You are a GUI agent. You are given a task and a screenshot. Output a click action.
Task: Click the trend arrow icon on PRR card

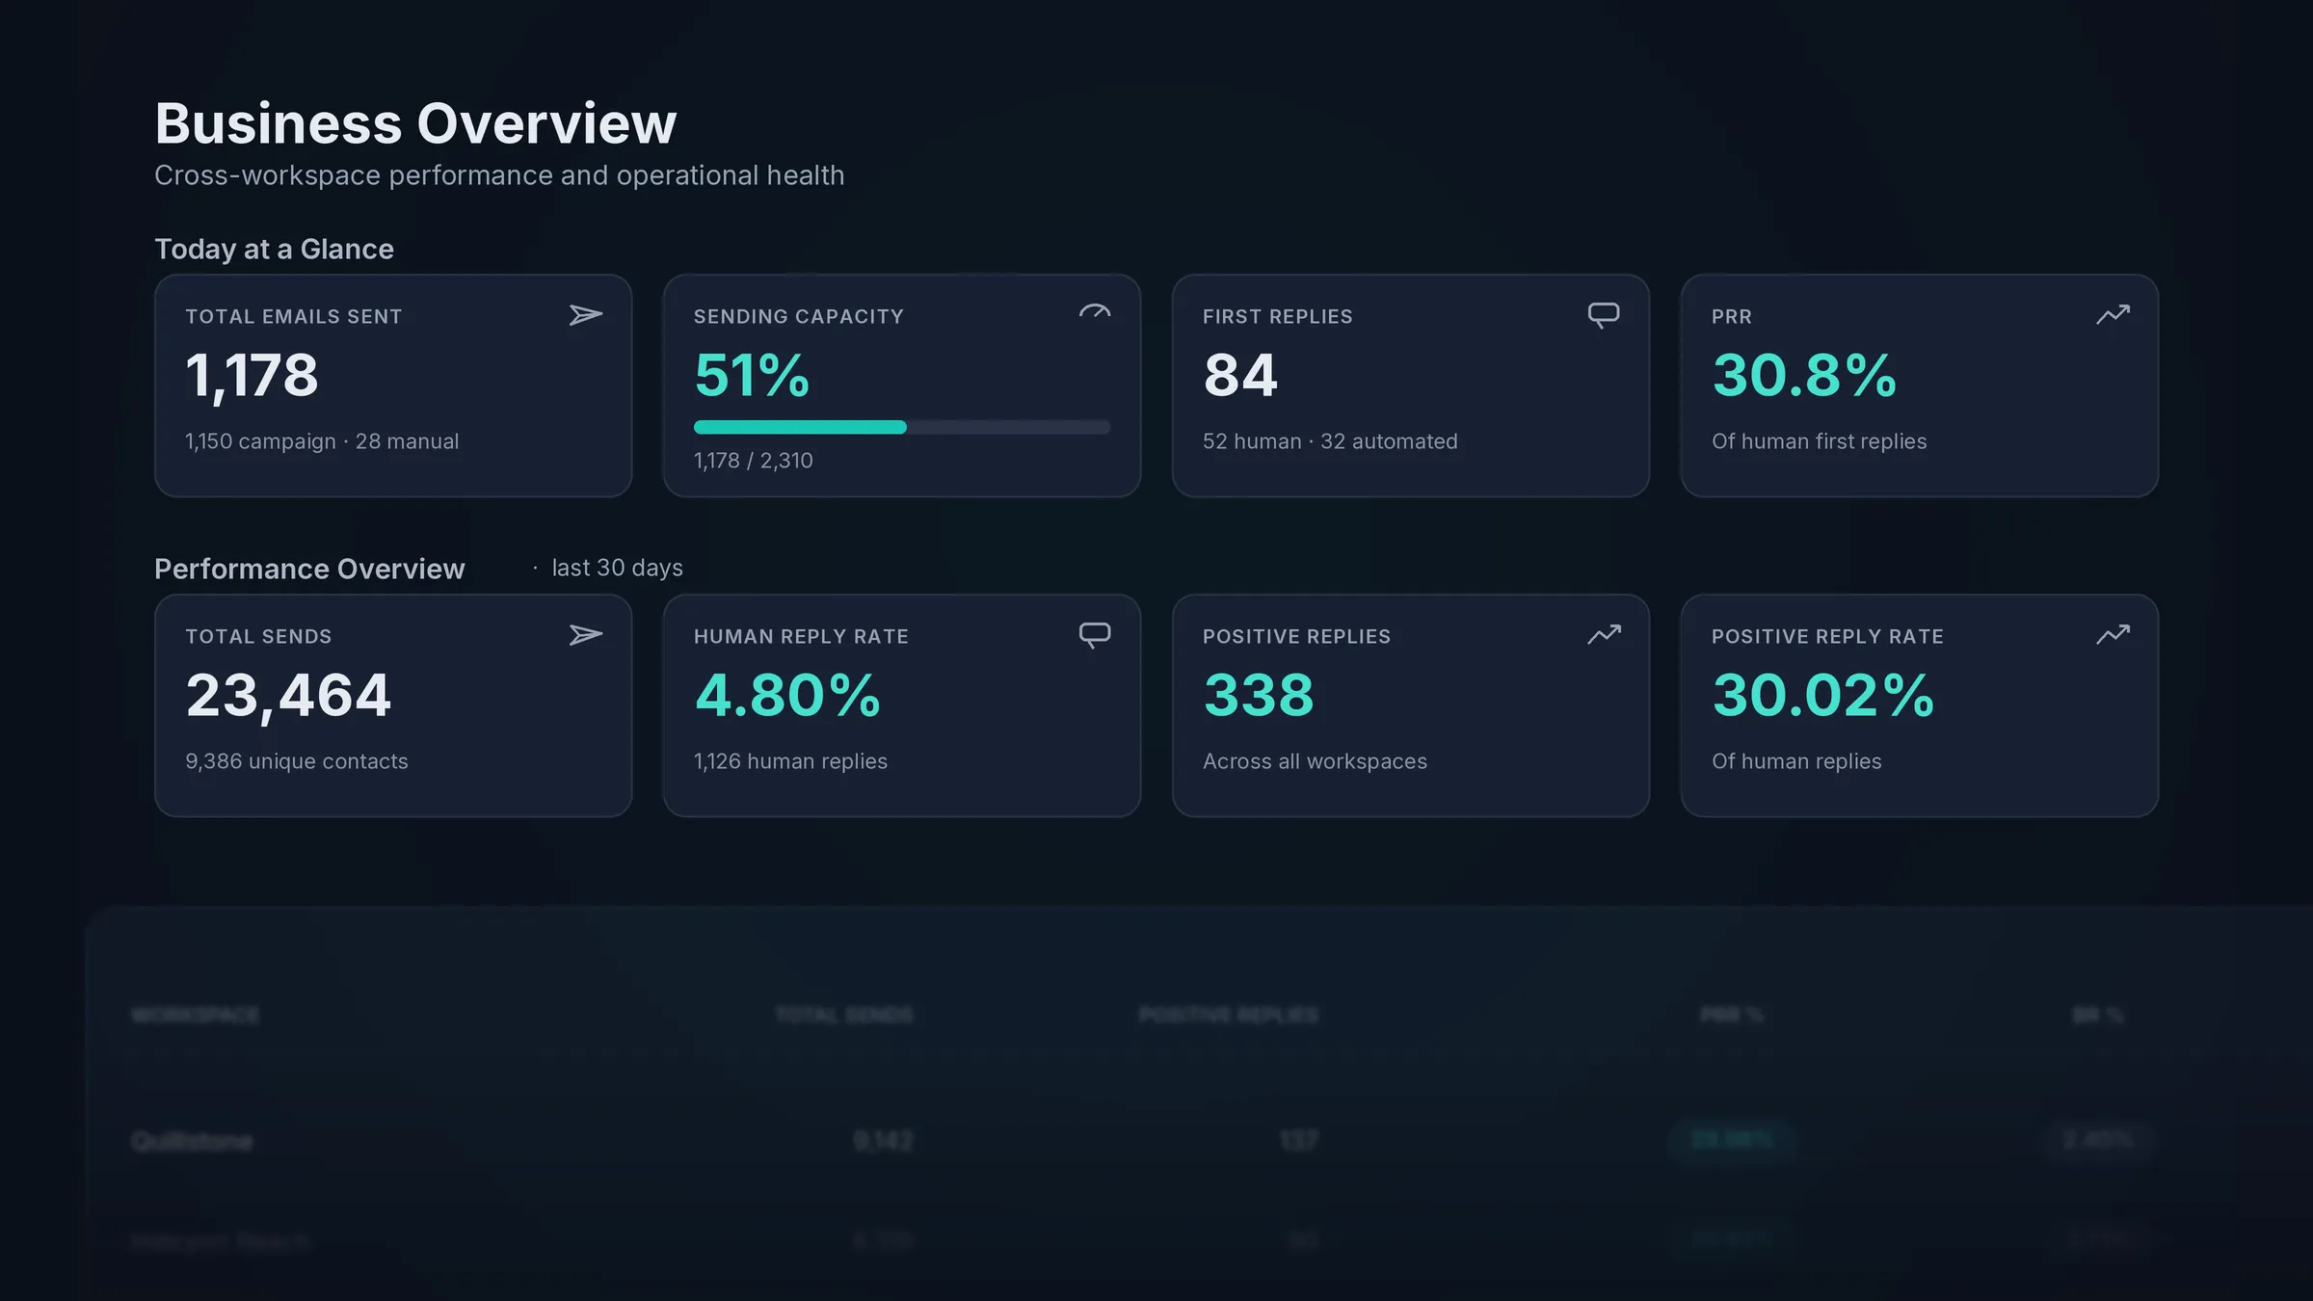click(2113, 315)
